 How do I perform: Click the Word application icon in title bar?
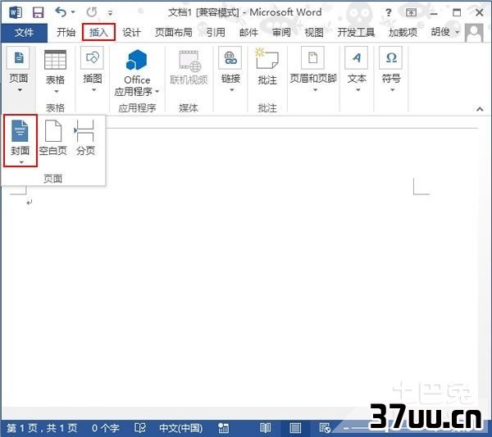pyautogui.click(x=16, y=12)
